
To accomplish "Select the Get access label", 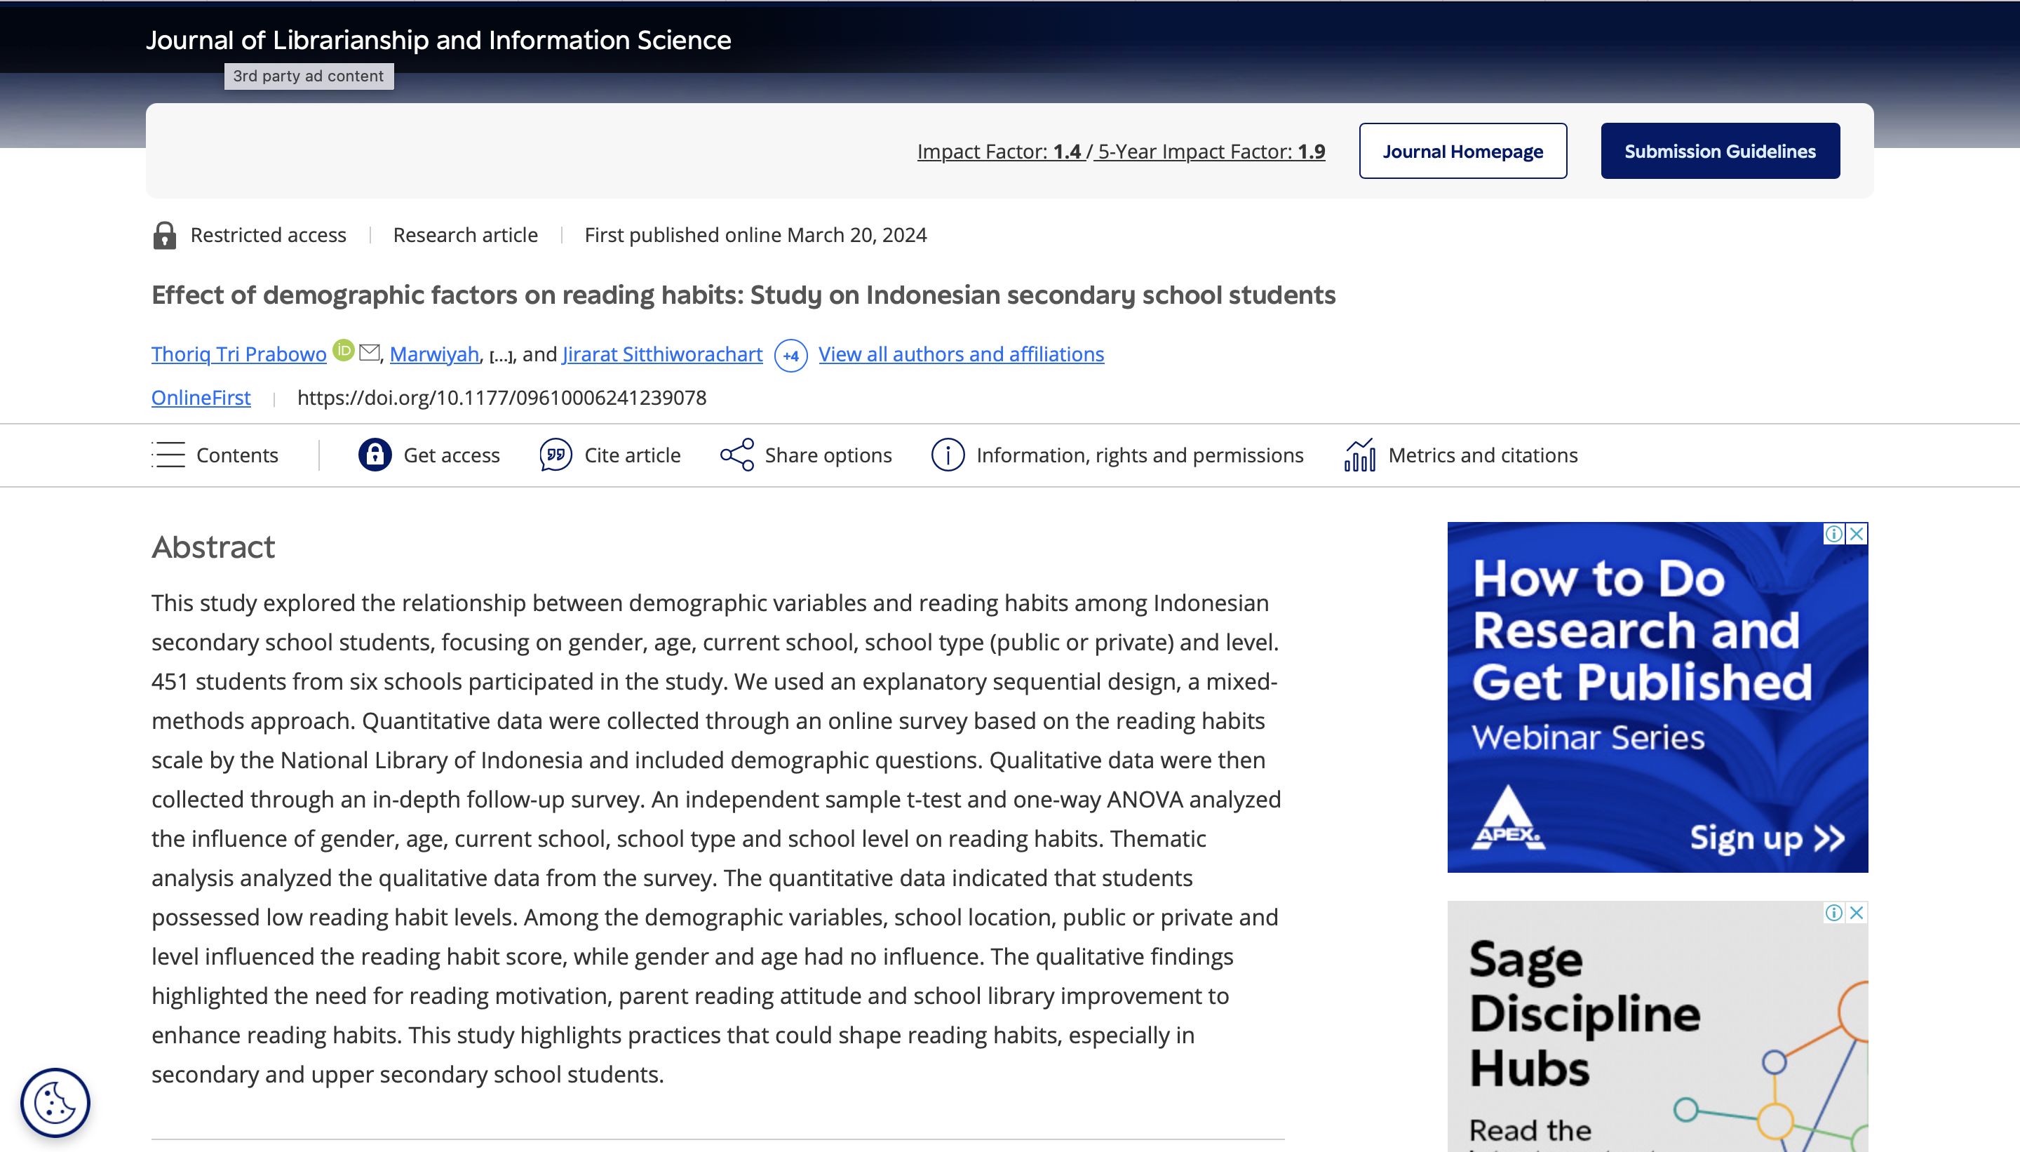I will (x=452, y=456).
